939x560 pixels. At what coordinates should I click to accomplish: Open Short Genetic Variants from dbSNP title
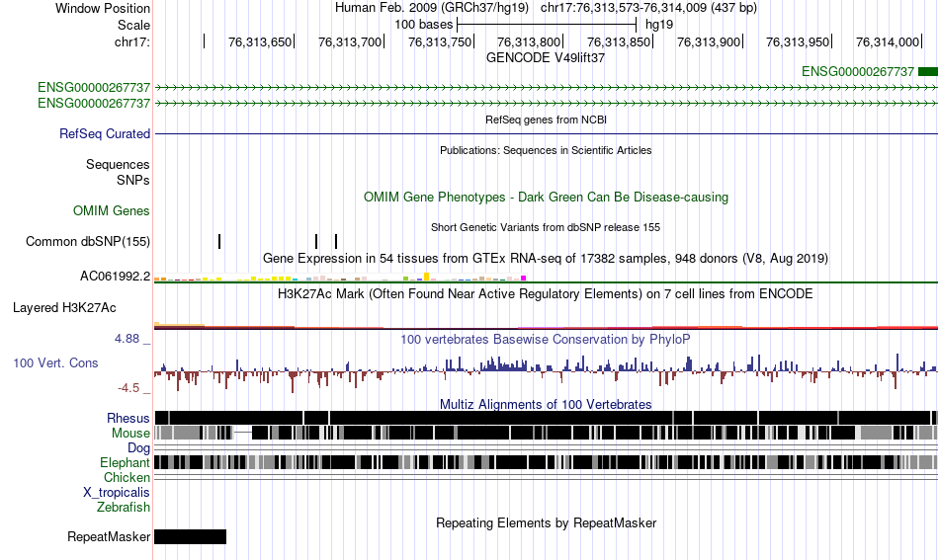546,227
